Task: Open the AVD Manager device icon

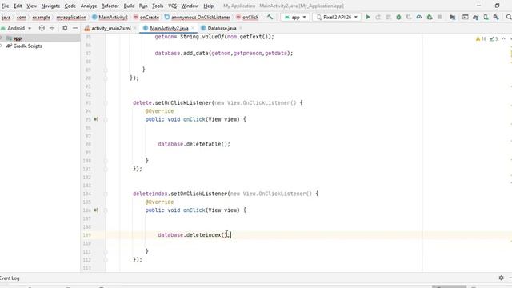Action: [486, 17]
